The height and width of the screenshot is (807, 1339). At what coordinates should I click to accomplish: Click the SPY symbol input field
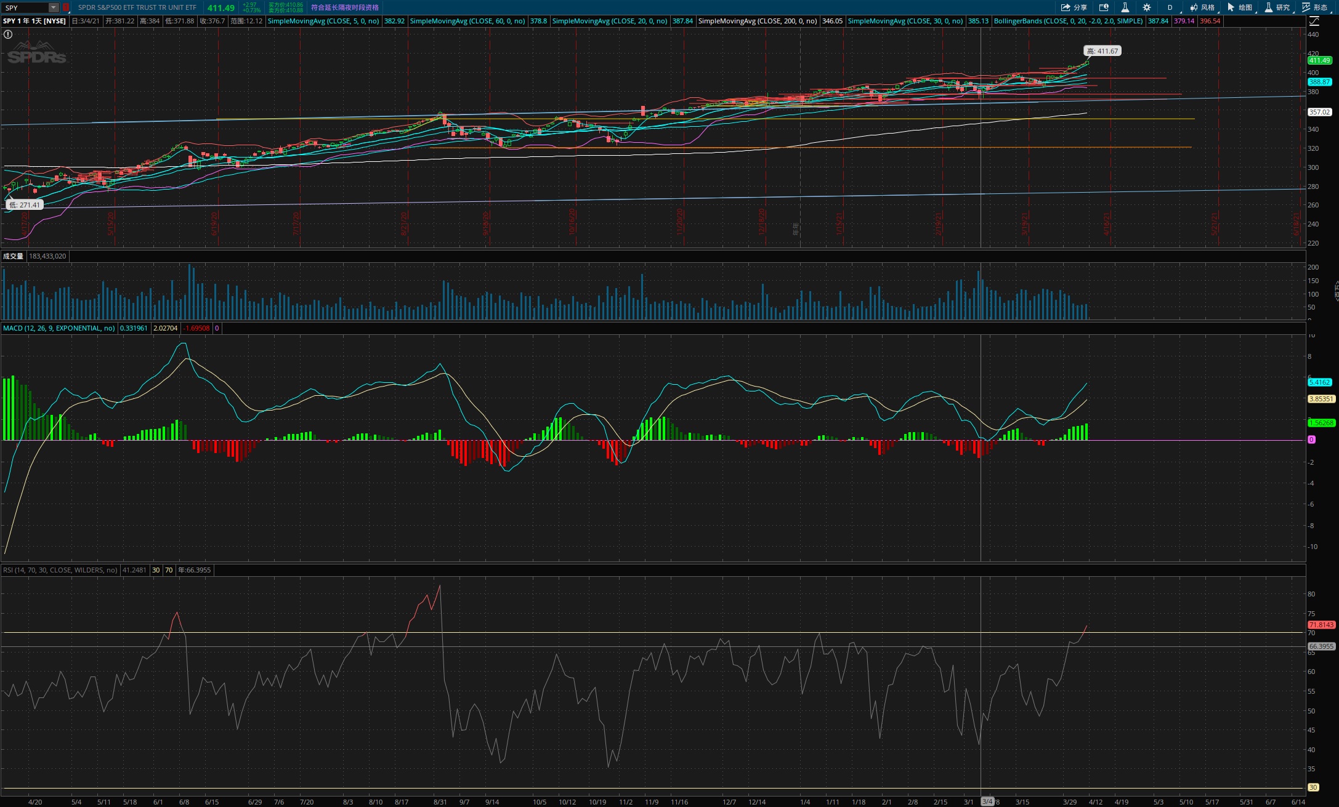25,7
